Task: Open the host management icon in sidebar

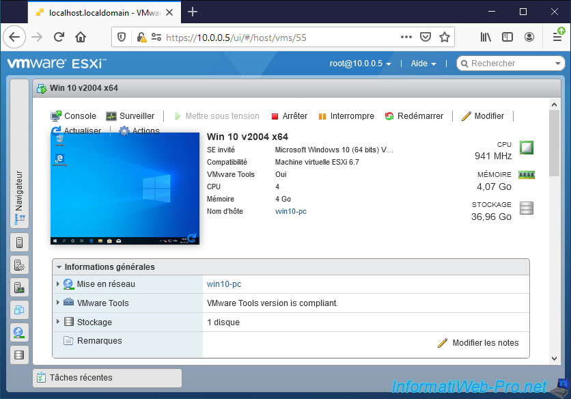Action: (19, 265)
